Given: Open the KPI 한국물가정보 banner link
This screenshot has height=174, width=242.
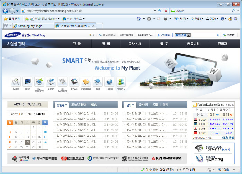Looking at the screenshot, I should pos(167,158).
